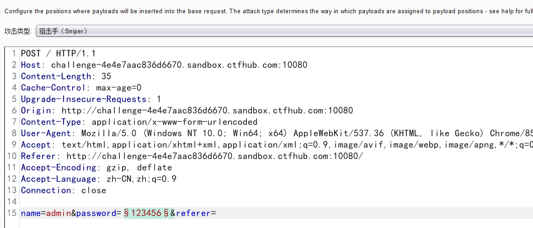This screenshot has height=228, width=533.
Task: Click the Mozilla/5.0 User-Agent value
Action: tap(307, 133)
